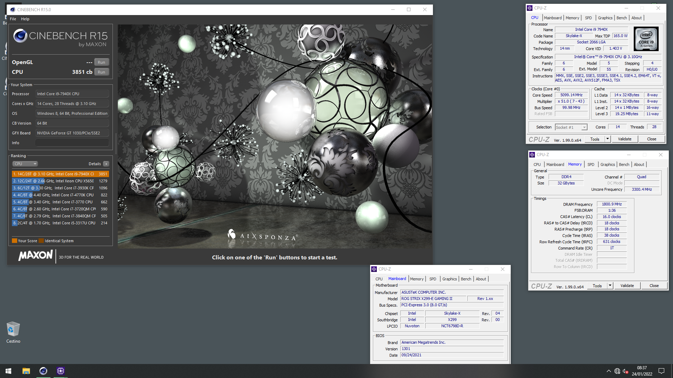Click the top CPU-Z window title icon
Screen dimensions: 673x378
(x=530, y=8)
